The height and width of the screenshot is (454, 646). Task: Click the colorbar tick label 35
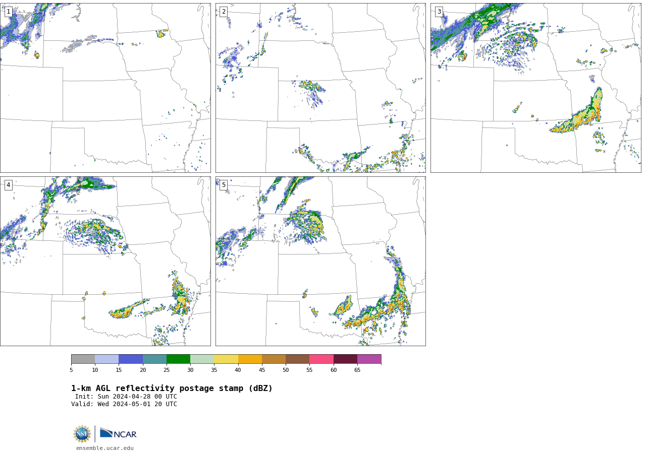pyautogui.click(x=214, y=370)
